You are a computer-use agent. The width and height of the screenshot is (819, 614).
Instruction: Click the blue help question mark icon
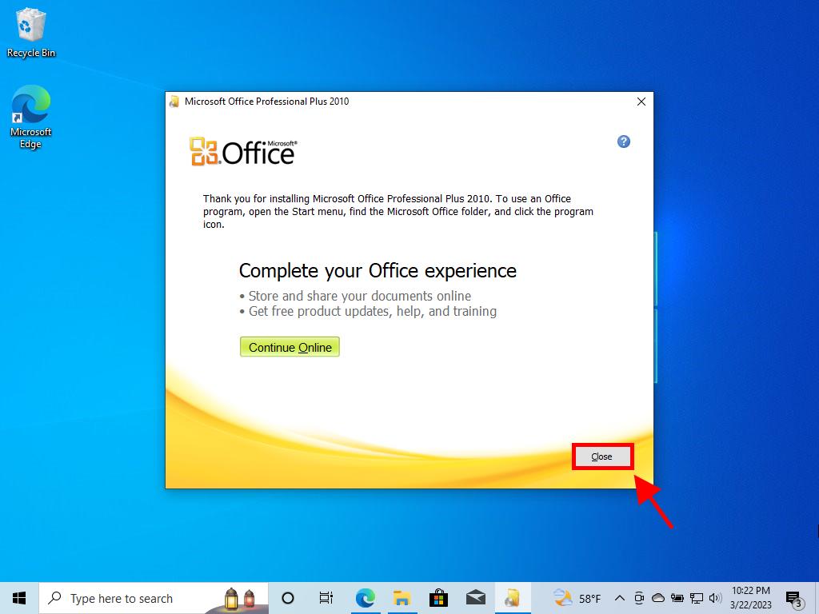624,142
